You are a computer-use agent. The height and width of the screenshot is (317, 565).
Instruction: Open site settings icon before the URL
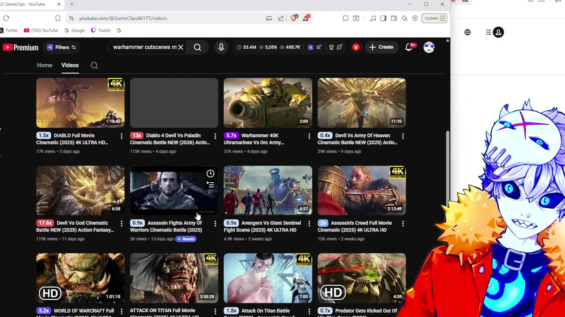click(71, 18)
